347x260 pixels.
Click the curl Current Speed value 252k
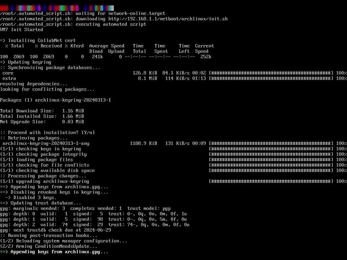(206, 57)
